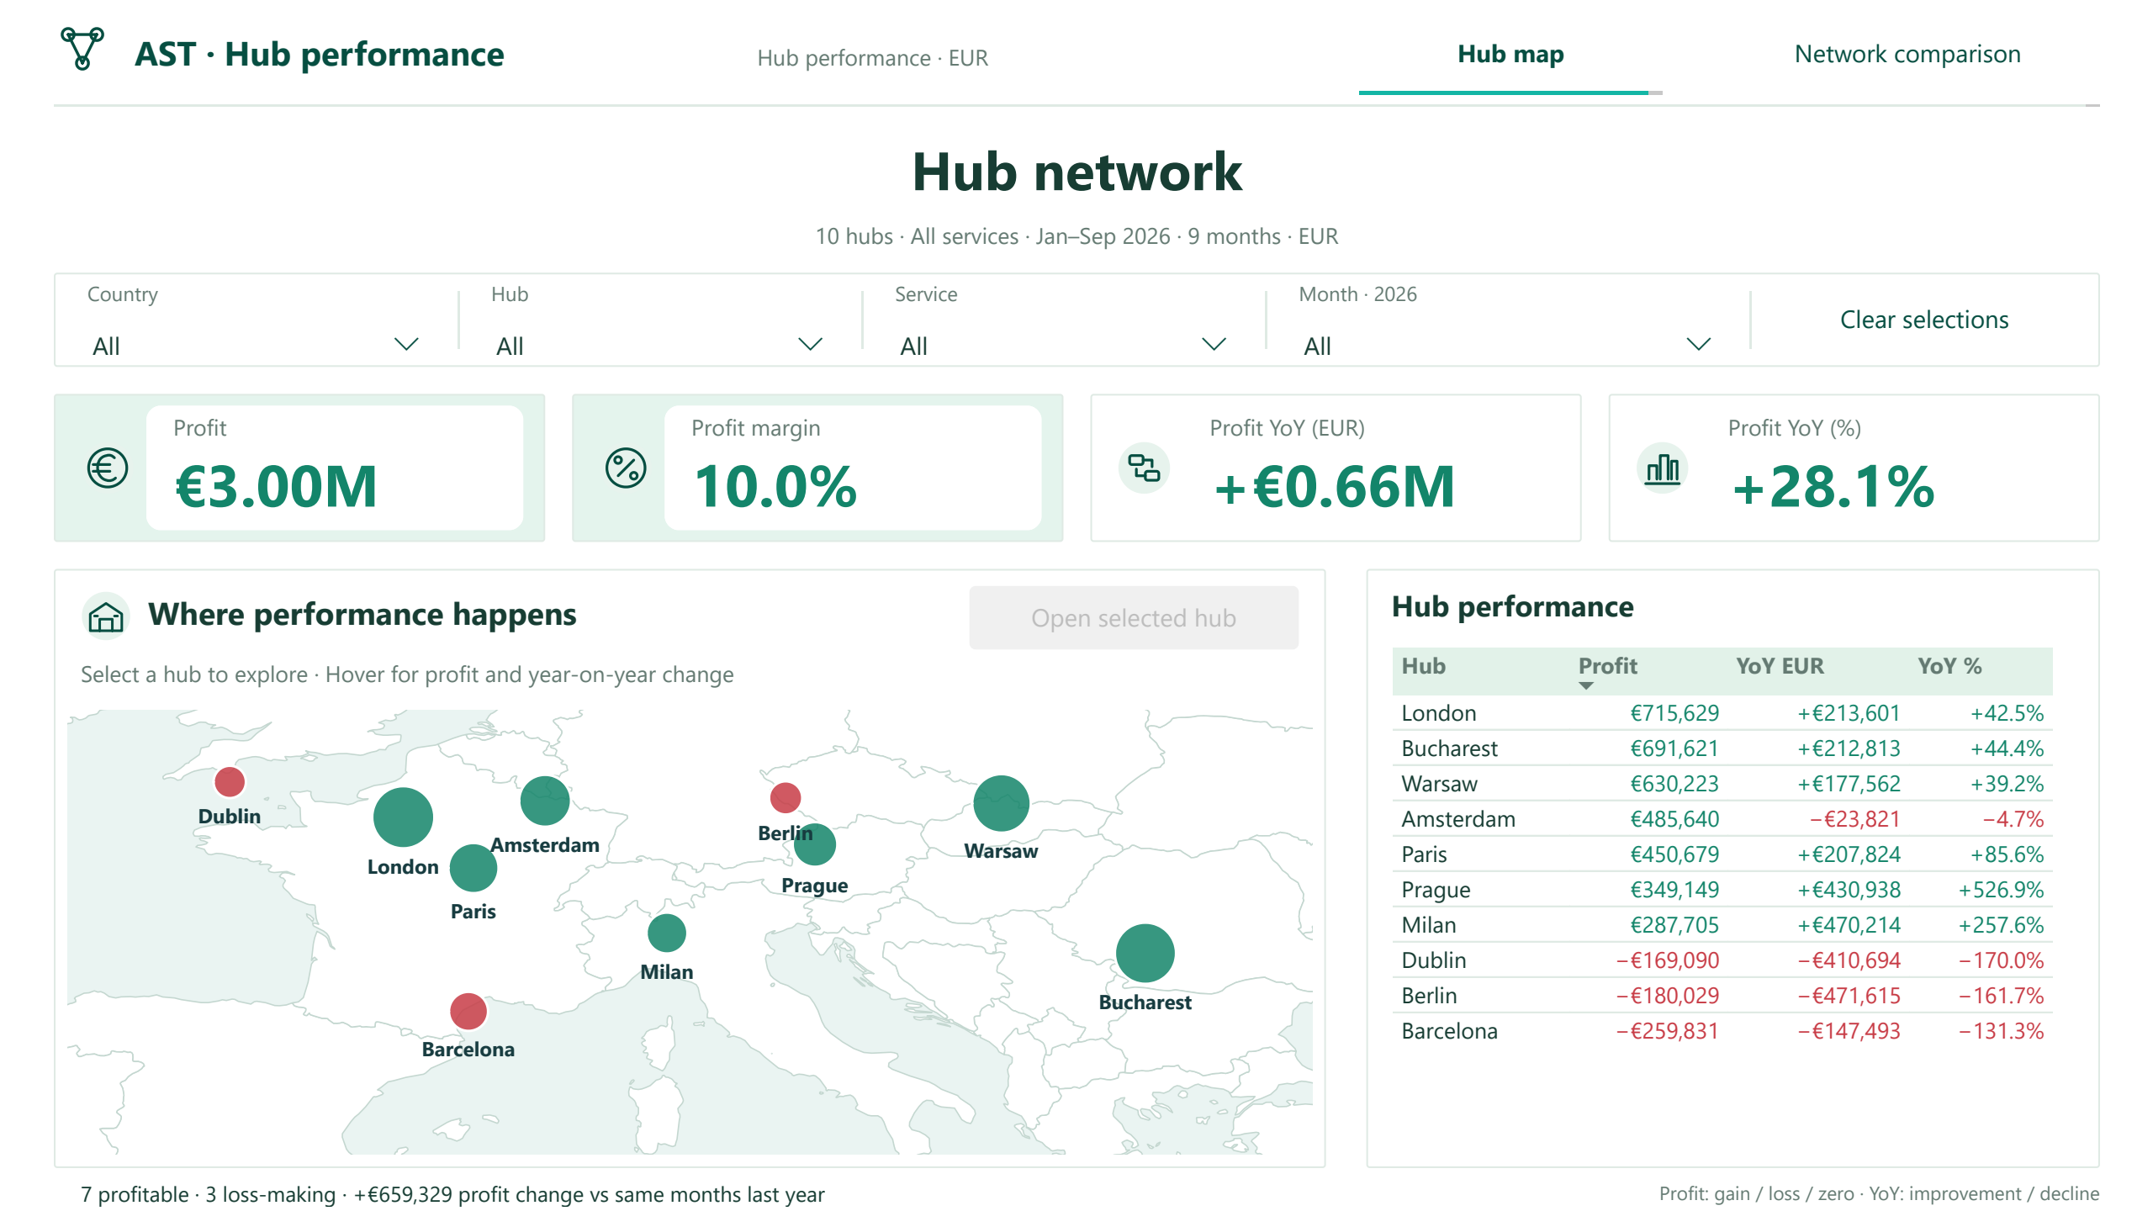Open the Month 2026 filter dropdown

[1506, 345]
